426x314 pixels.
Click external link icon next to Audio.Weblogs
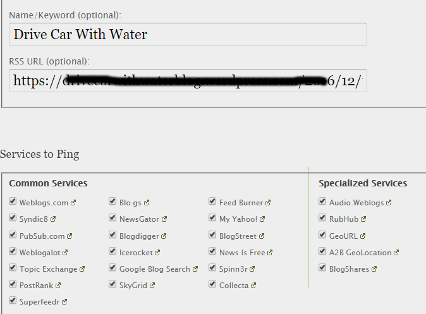point(389,203)
